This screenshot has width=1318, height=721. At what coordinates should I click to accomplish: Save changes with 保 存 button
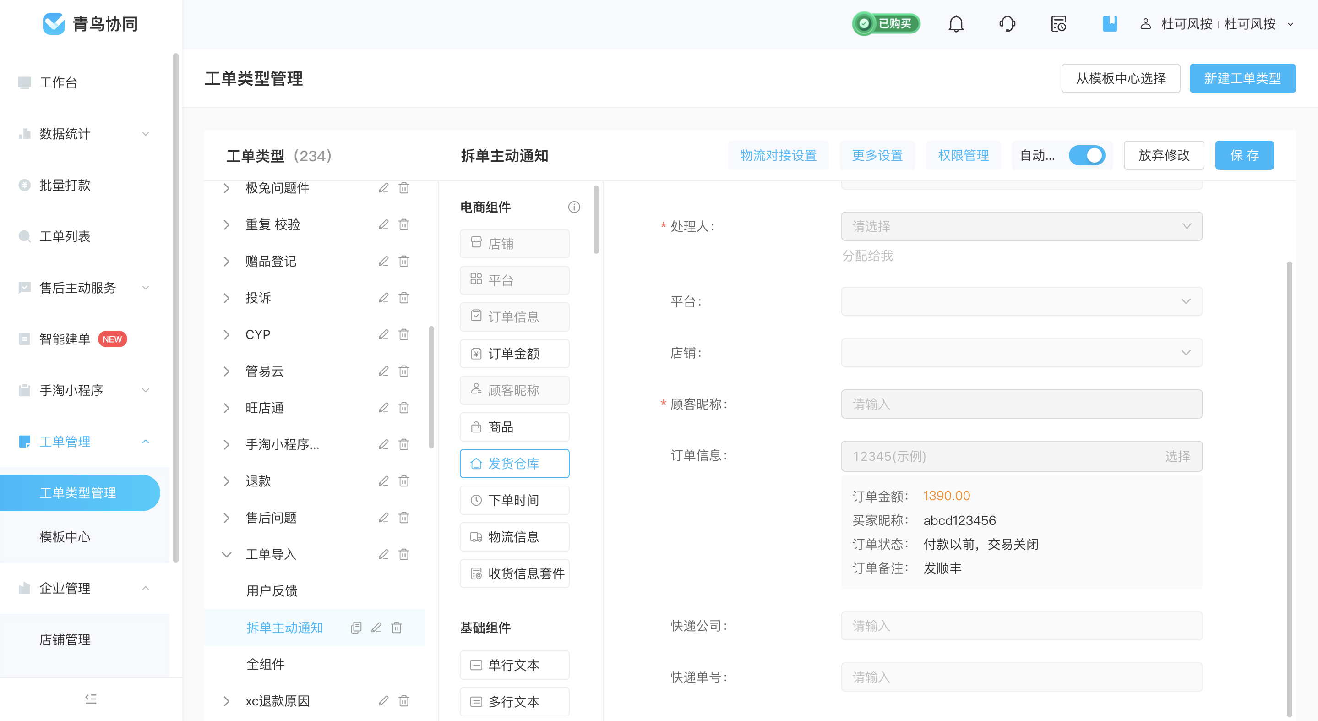point(1244,156)
